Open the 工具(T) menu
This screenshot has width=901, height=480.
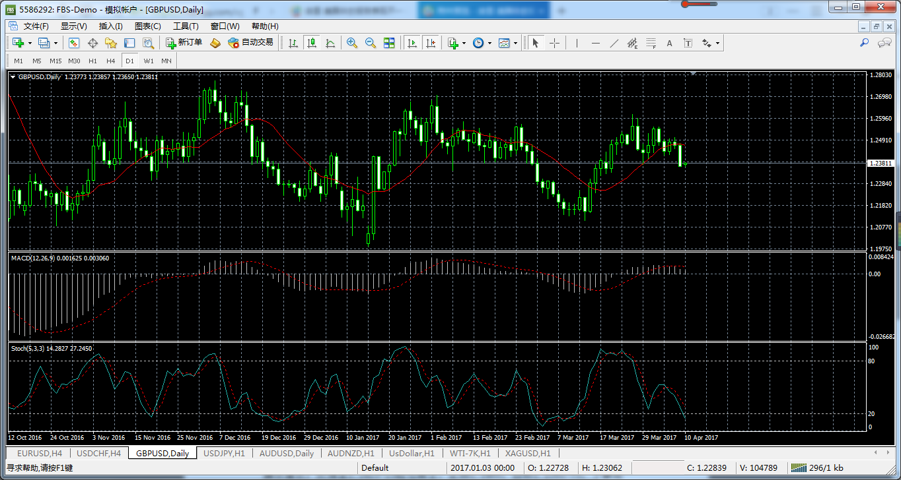(186, 26)
